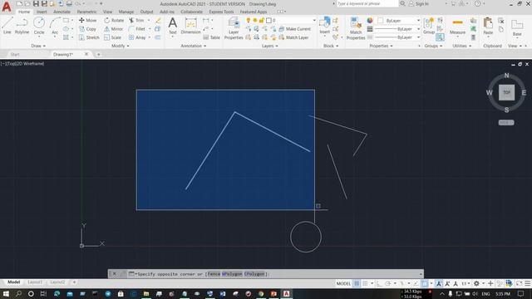Image resolution: width=532 pixels, height=299 pixels.
Task: Open Layer Properties manager
Action: pyautogui.click(x=234, y=28)
